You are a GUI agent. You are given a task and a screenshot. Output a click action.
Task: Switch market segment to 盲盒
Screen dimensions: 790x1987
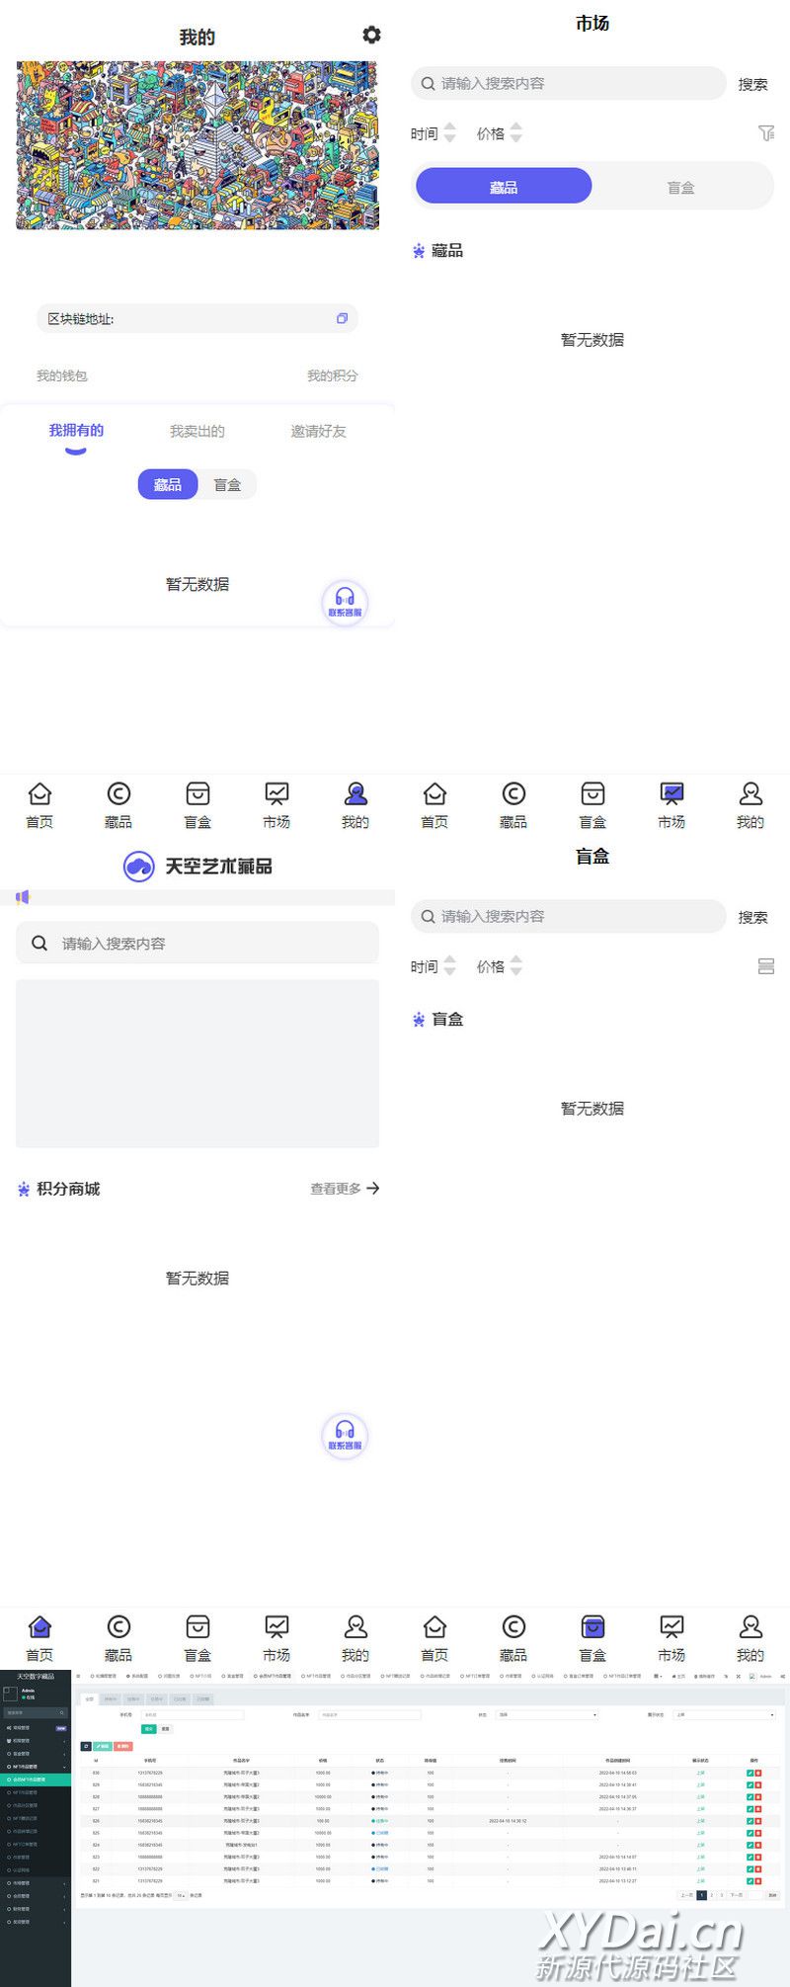[680, 187]
